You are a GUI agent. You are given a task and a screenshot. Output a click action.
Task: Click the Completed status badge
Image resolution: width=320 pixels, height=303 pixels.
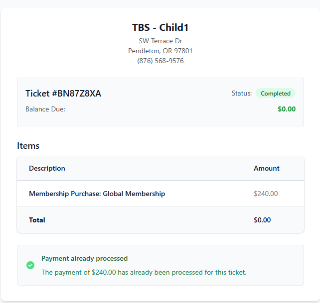pos(275,94)
